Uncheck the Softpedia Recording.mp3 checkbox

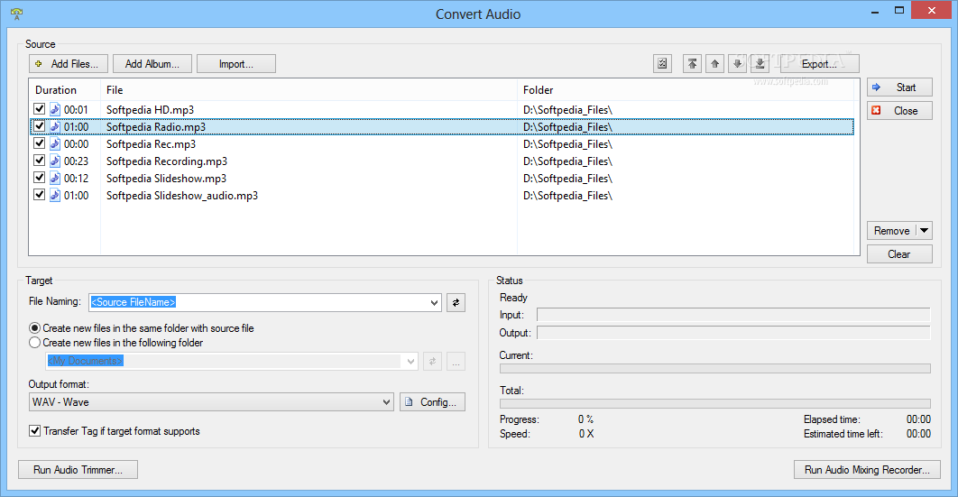(x=39, y=160)
